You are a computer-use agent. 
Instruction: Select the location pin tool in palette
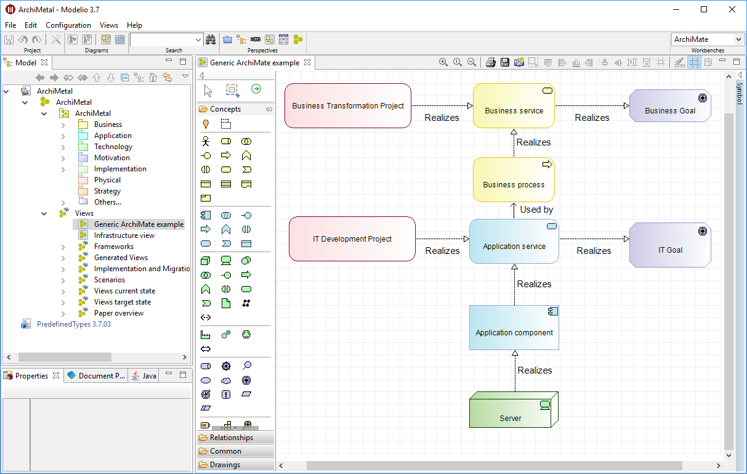click(x=206, y=124)
